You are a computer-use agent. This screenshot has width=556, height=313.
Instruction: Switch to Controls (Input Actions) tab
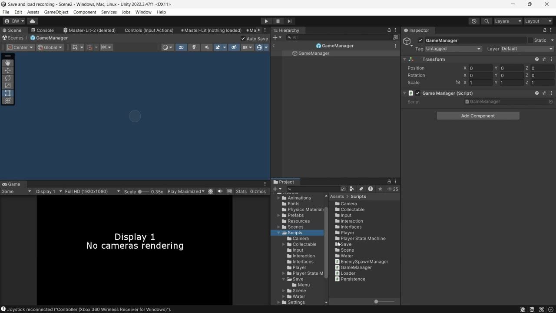149,30
